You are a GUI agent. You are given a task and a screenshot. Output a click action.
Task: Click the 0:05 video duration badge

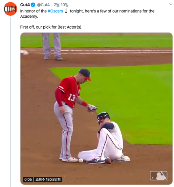[28, 179]
